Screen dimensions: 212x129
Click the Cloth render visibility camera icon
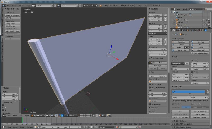(x=186, y=48)
